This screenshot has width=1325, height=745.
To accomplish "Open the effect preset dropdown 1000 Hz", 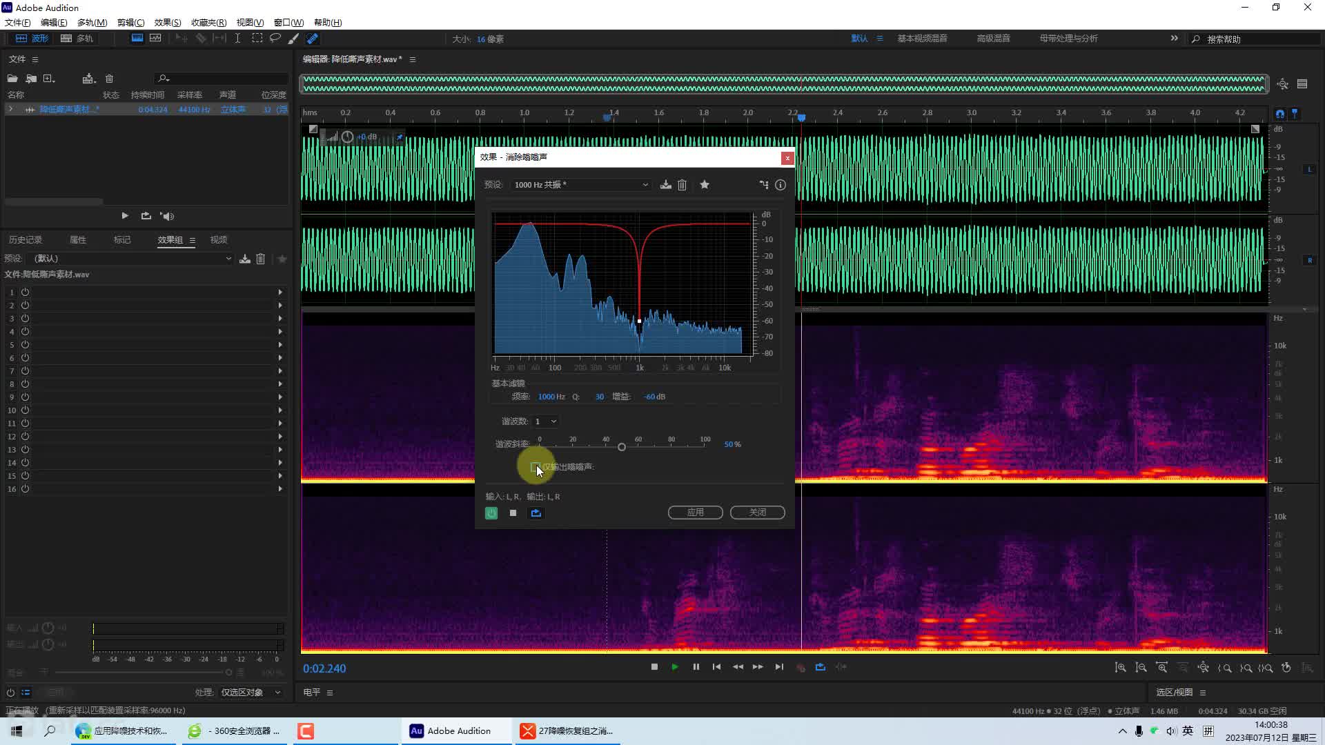I will tap(581, 185).
